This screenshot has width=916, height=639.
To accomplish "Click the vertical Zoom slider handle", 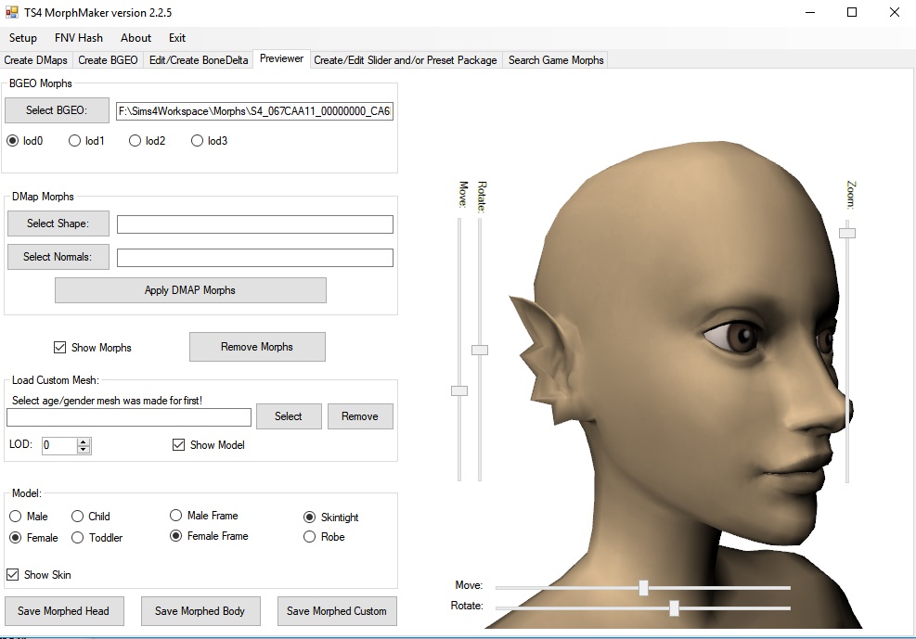I will click(846, 233).
